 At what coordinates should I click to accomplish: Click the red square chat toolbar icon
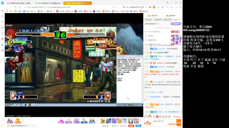pos(157,117)
